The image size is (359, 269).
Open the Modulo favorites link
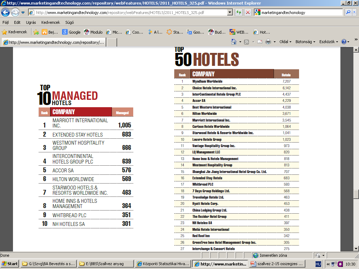point(93,32)
